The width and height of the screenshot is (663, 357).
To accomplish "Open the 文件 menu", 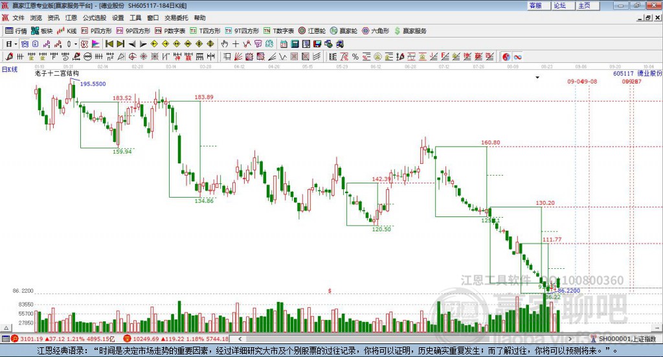I will (x=18, y=17).
